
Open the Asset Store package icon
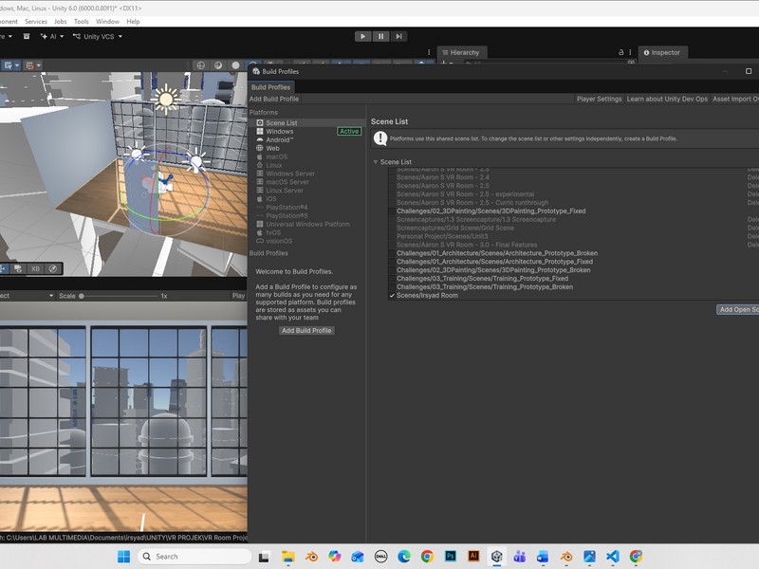pyautogui.click(x=27, y=36)
